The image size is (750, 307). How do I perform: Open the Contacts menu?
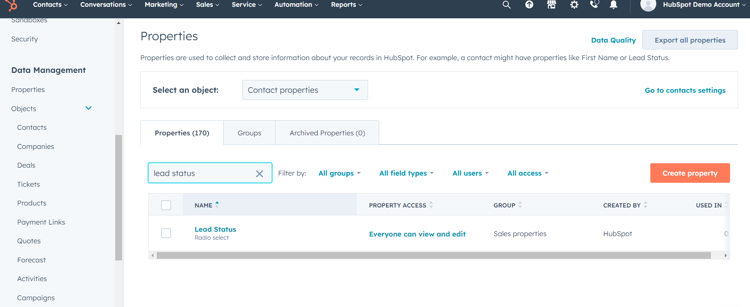coord(50,5)
